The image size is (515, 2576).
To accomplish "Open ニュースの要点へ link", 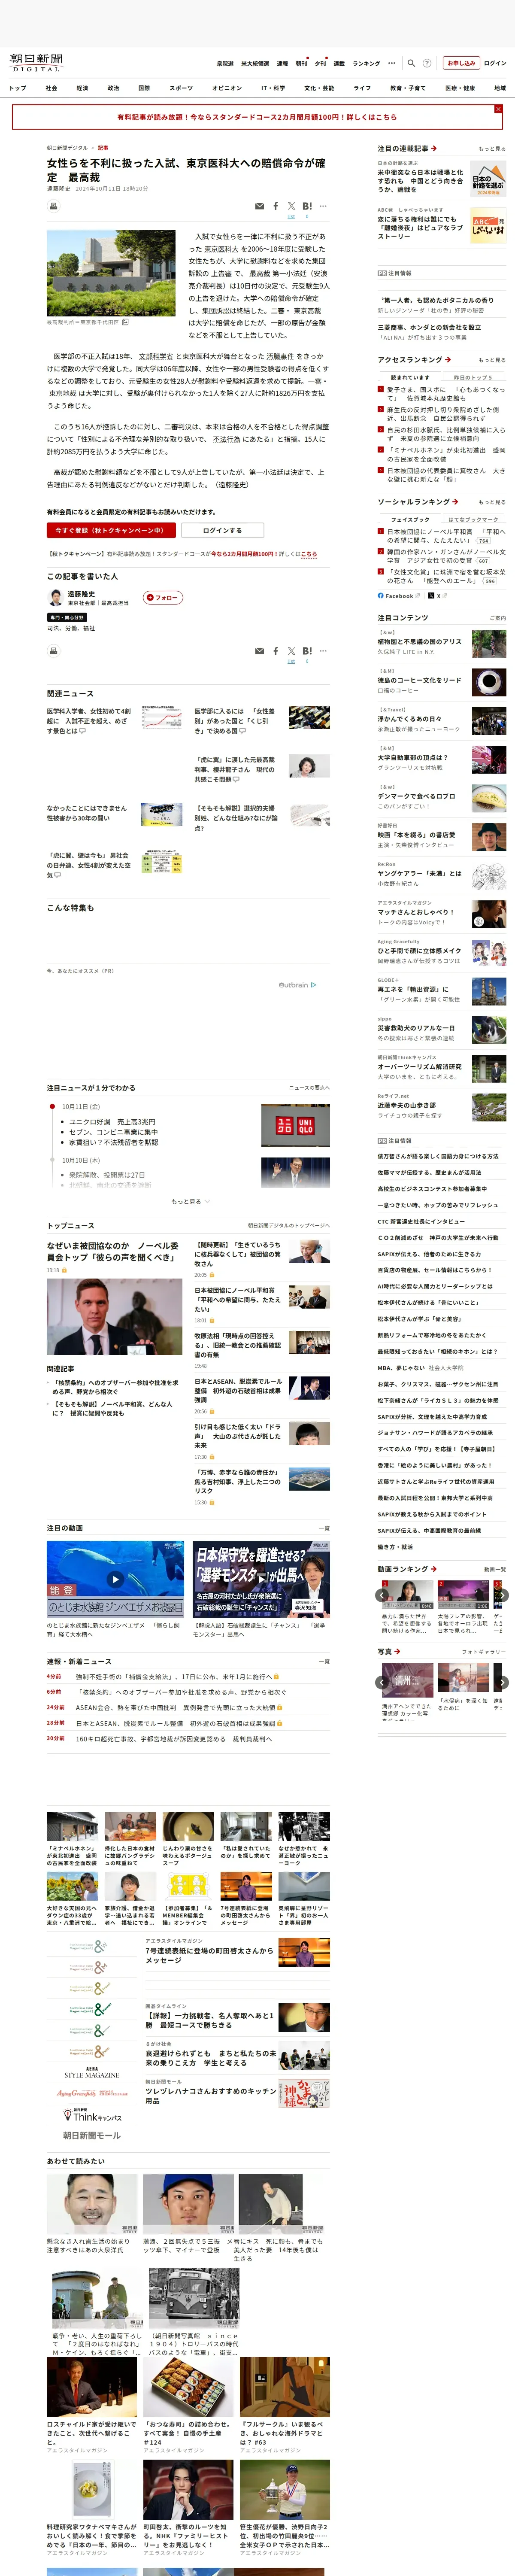I will pos(309,1088).
